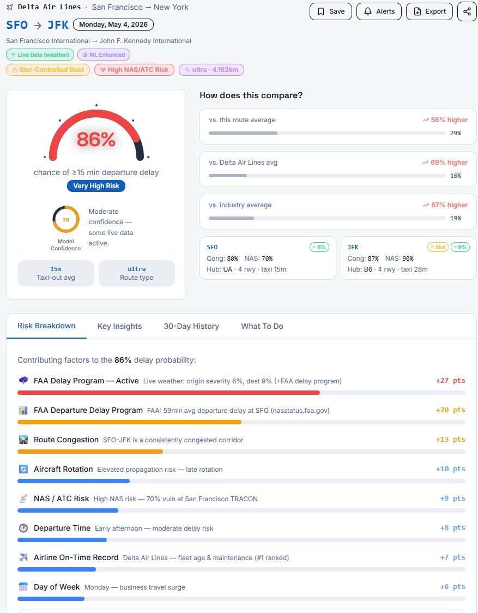Click the vs. this route average bar
This screenshot has width=478, height=613.
point(327,133)
